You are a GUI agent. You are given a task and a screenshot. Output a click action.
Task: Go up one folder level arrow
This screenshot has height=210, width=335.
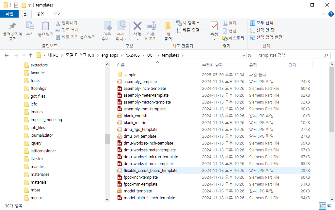[x=31, y=55]
